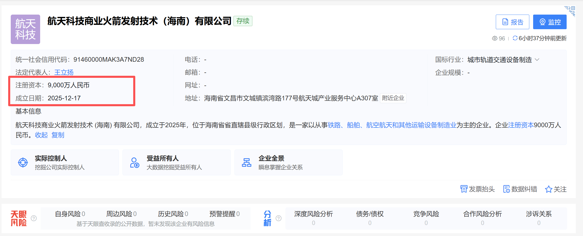Click the refresh icon before 6小时37分钟前更新
This screenshot has height=236, width=583.
515,38
